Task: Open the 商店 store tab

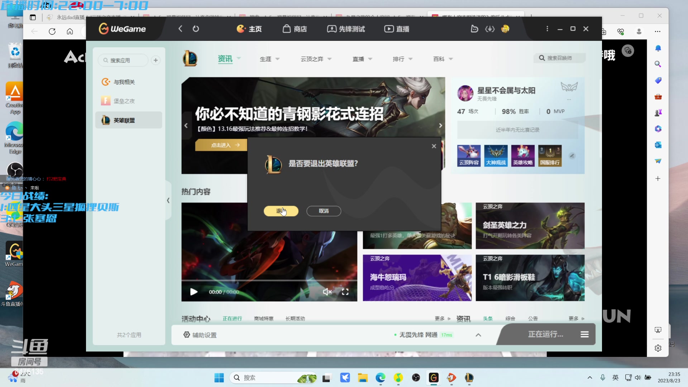Action: [295, 29]
